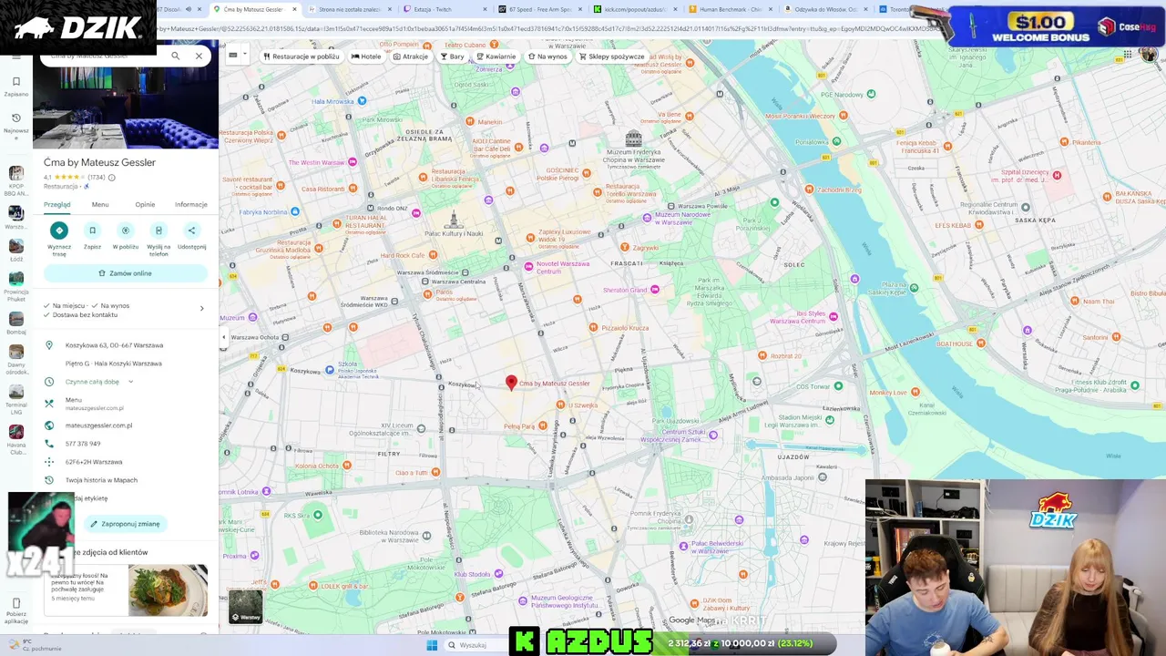
Task: Click the Koszykowa 63 address row
Action: (x=126, y=345)
